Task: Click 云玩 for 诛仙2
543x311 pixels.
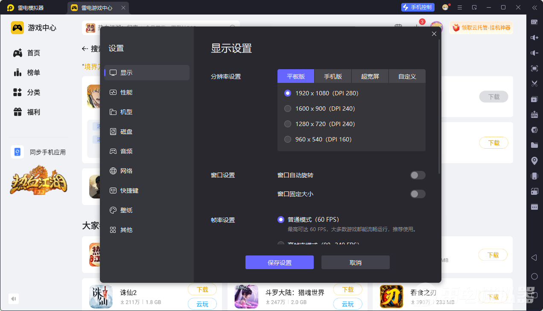Action: coord(202,304)
